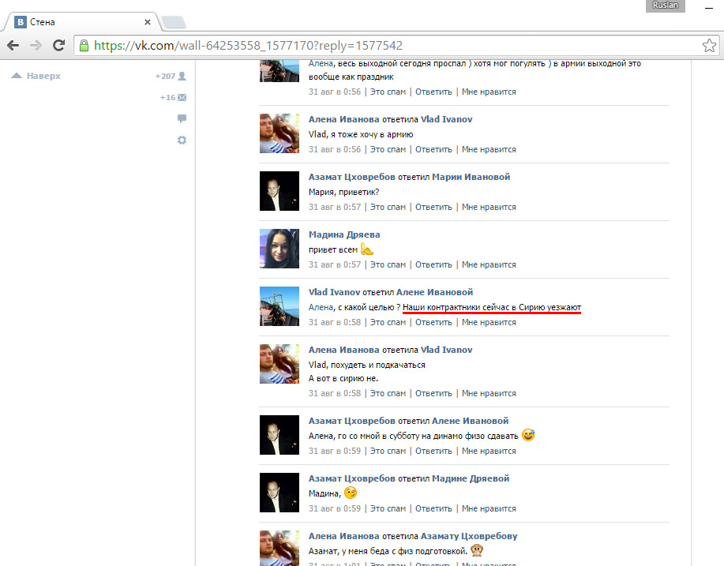This screenshot has width=724, height=566.
Task: Open Мадина Дряева's avatar thumbnail
Action: click(279, 249)
